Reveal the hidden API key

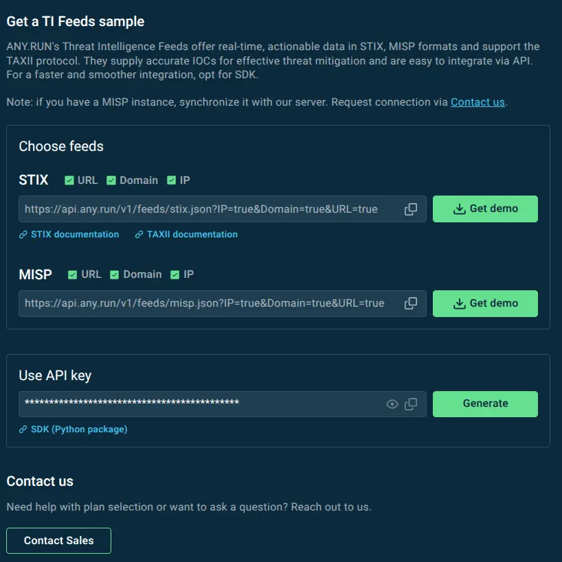392,404
